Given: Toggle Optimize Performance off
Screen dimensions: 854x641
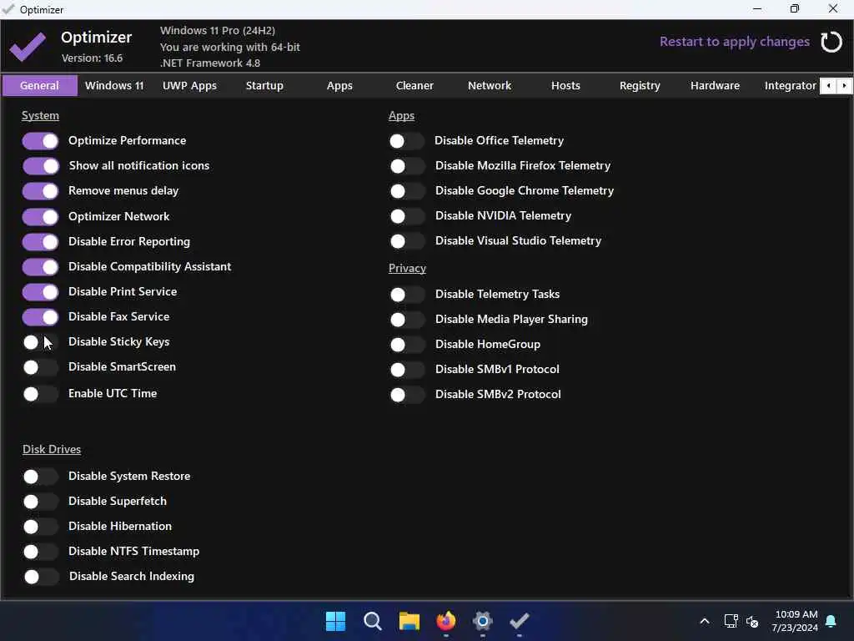Looking at the screenshot, I should [x=40, y=141].
